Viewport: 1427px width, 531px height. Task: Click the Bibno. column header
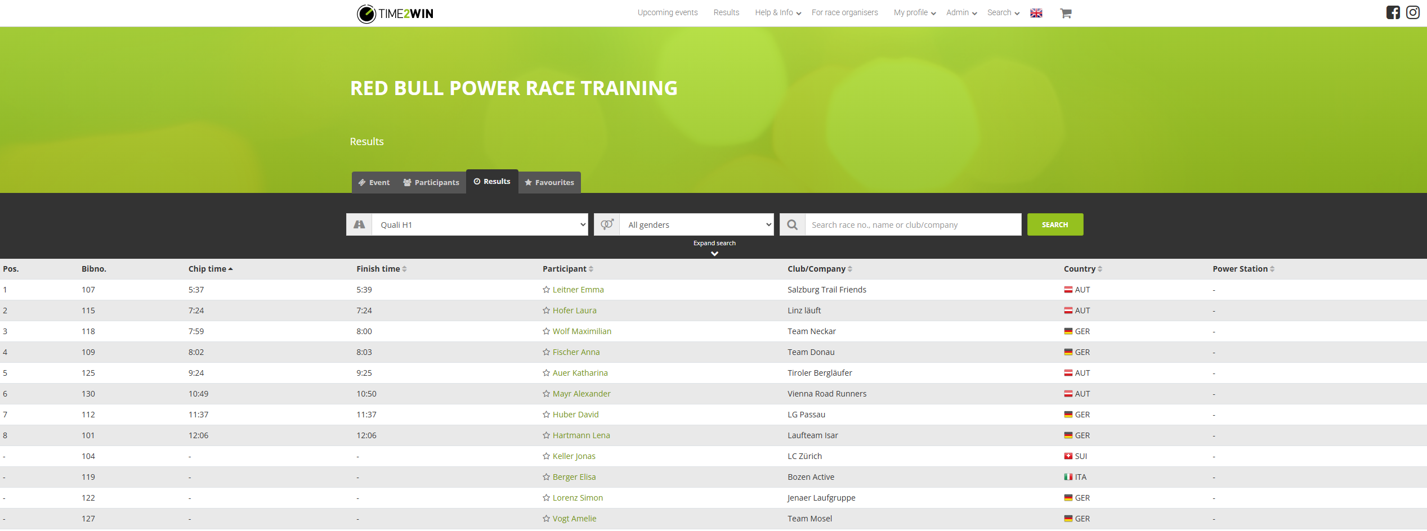(x=94, y=269)
